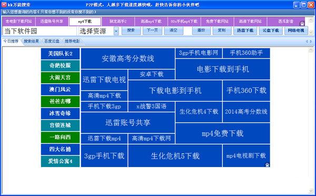Select 澳门风云 in the left list

60,89
